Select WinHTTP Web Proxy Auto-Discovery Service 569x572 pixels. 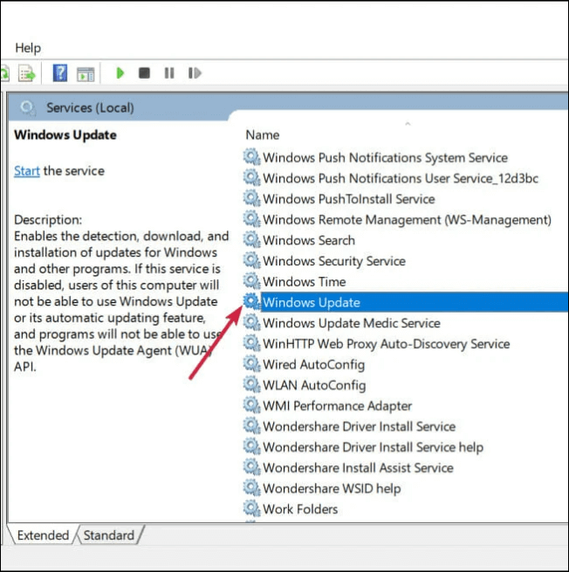coord(386,344)
